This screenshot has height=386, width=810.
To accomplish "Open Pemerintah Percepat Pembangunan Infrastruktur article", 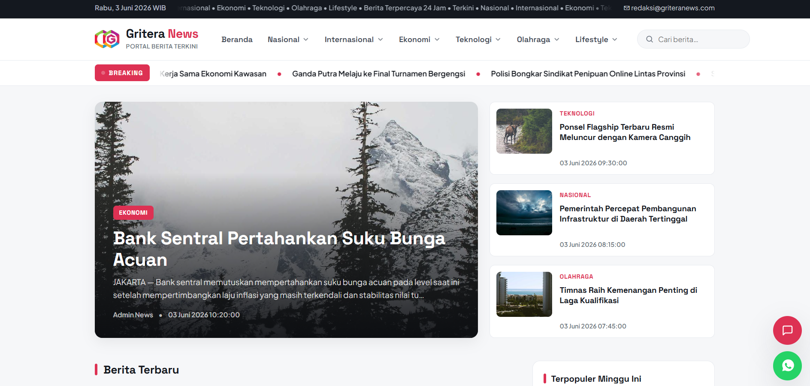I will [x=628, y=214].
